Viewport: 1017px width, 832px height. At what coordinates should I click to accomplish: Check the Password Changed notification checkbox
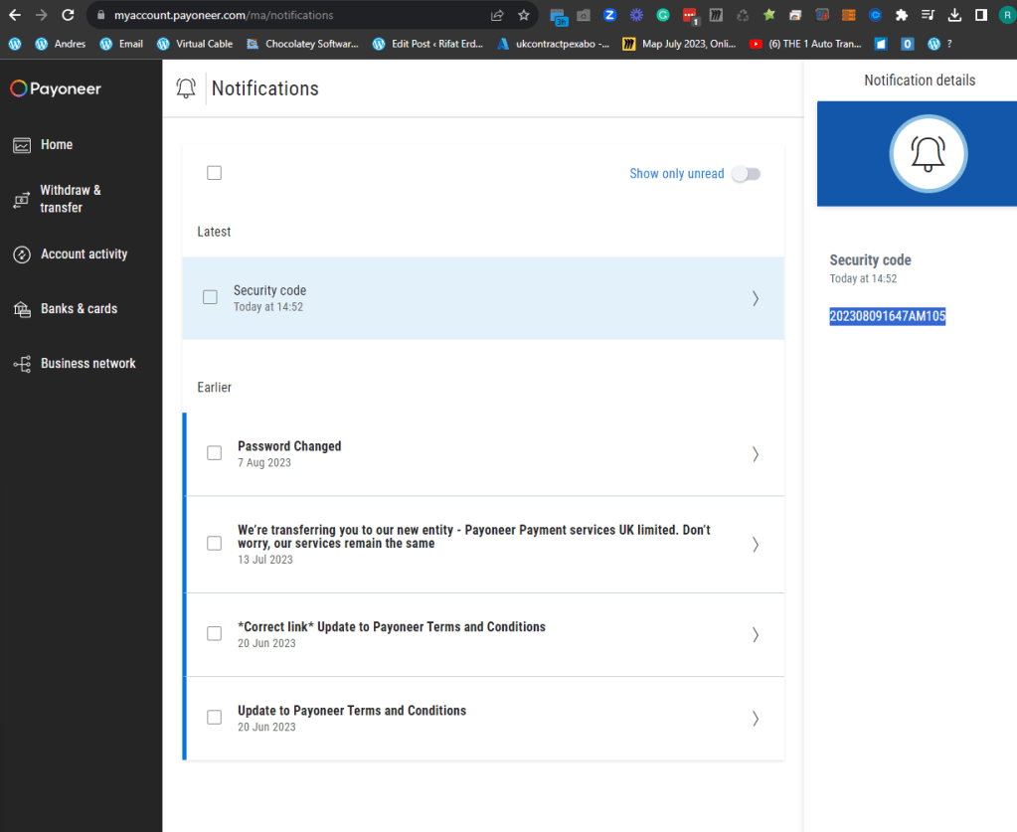[x=214, y=452]
